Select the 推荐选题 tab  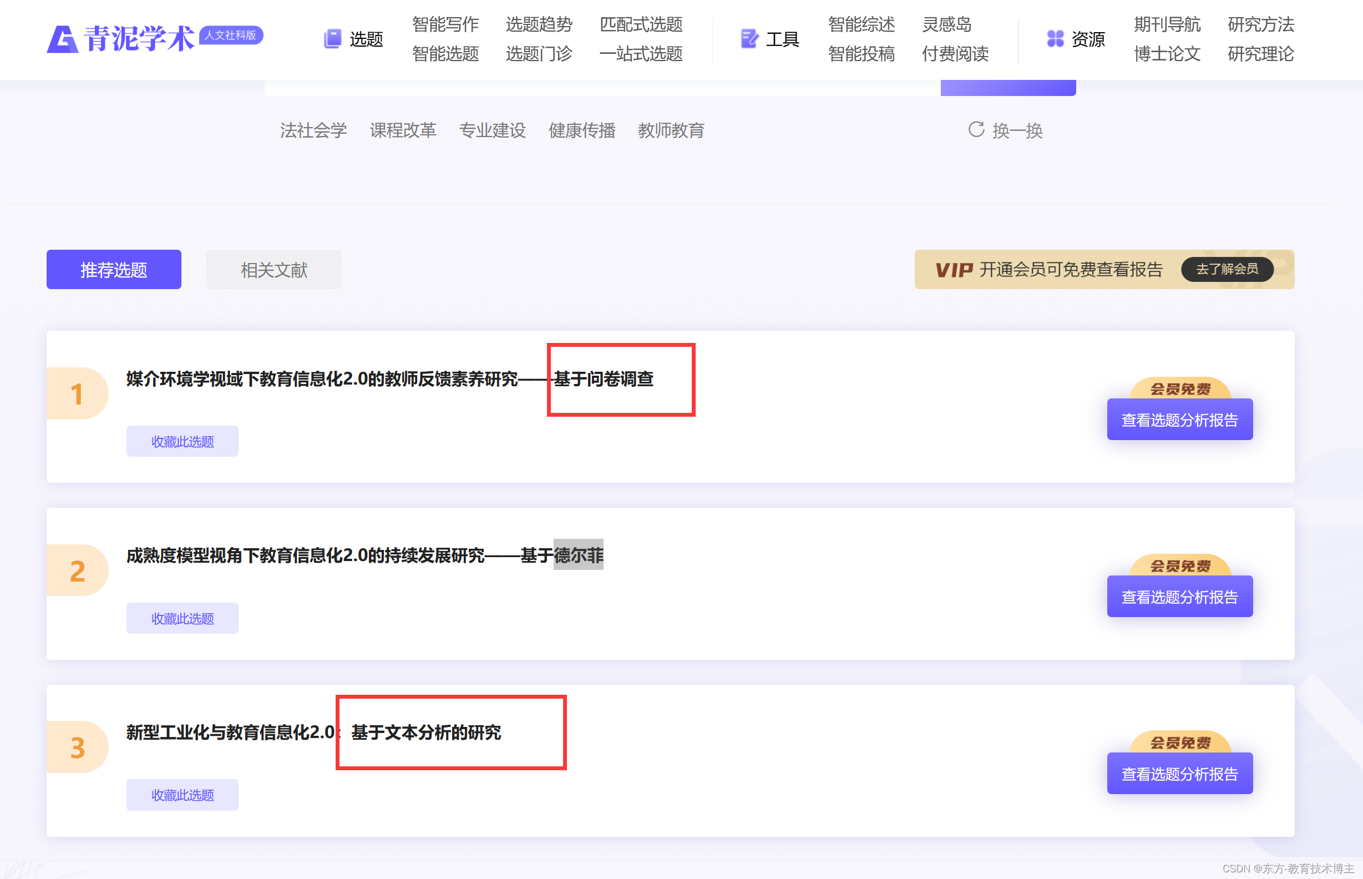pyautogui.click(x=114, y=269)
